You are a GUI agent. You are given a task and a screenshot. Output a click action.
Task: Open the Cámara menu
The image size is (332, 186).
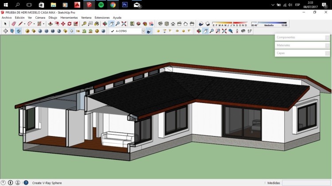pyautogui.click(x=40, y=18)
